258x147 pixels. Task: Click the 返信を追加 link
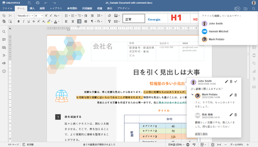point(201,134)
